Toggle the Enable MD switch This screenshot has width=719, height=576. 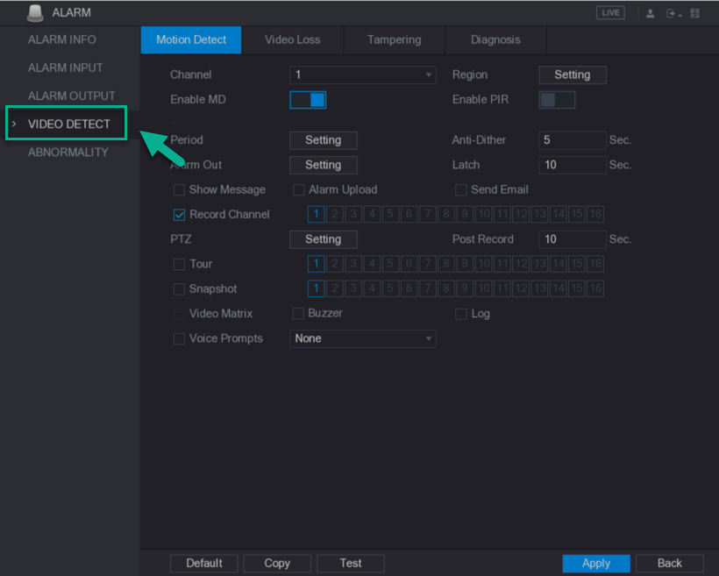(308, 100)
